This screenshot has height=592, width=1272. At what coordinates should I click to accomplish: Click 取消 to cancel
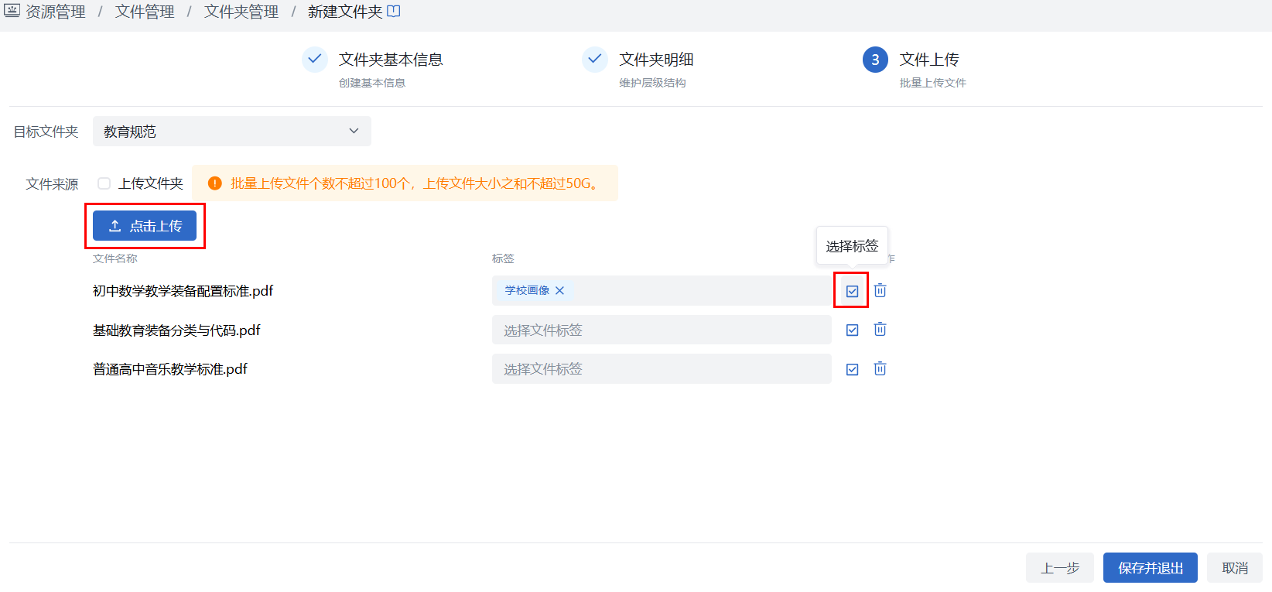pyautogui.click(x=1234, y=568)
